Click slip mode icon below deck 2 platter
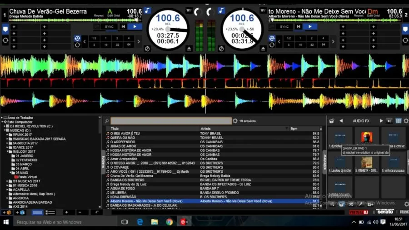Image resolution: width=409 pixels, height=230 pixels. coord(221,49)
